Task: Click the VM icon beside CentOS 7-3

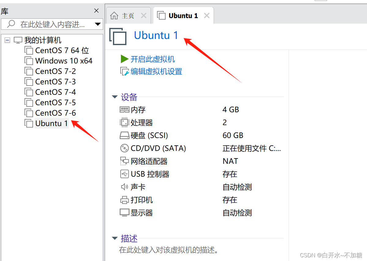Action: 29,82
